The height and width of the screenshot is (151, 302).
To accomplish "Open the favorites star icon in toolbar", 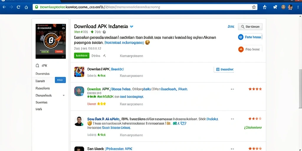I will [x=265, y=7].
